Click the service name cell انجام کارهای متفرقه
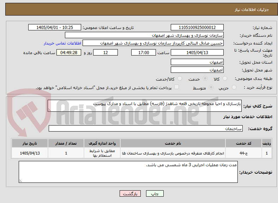The image size is (278, 203). (173, 153)
